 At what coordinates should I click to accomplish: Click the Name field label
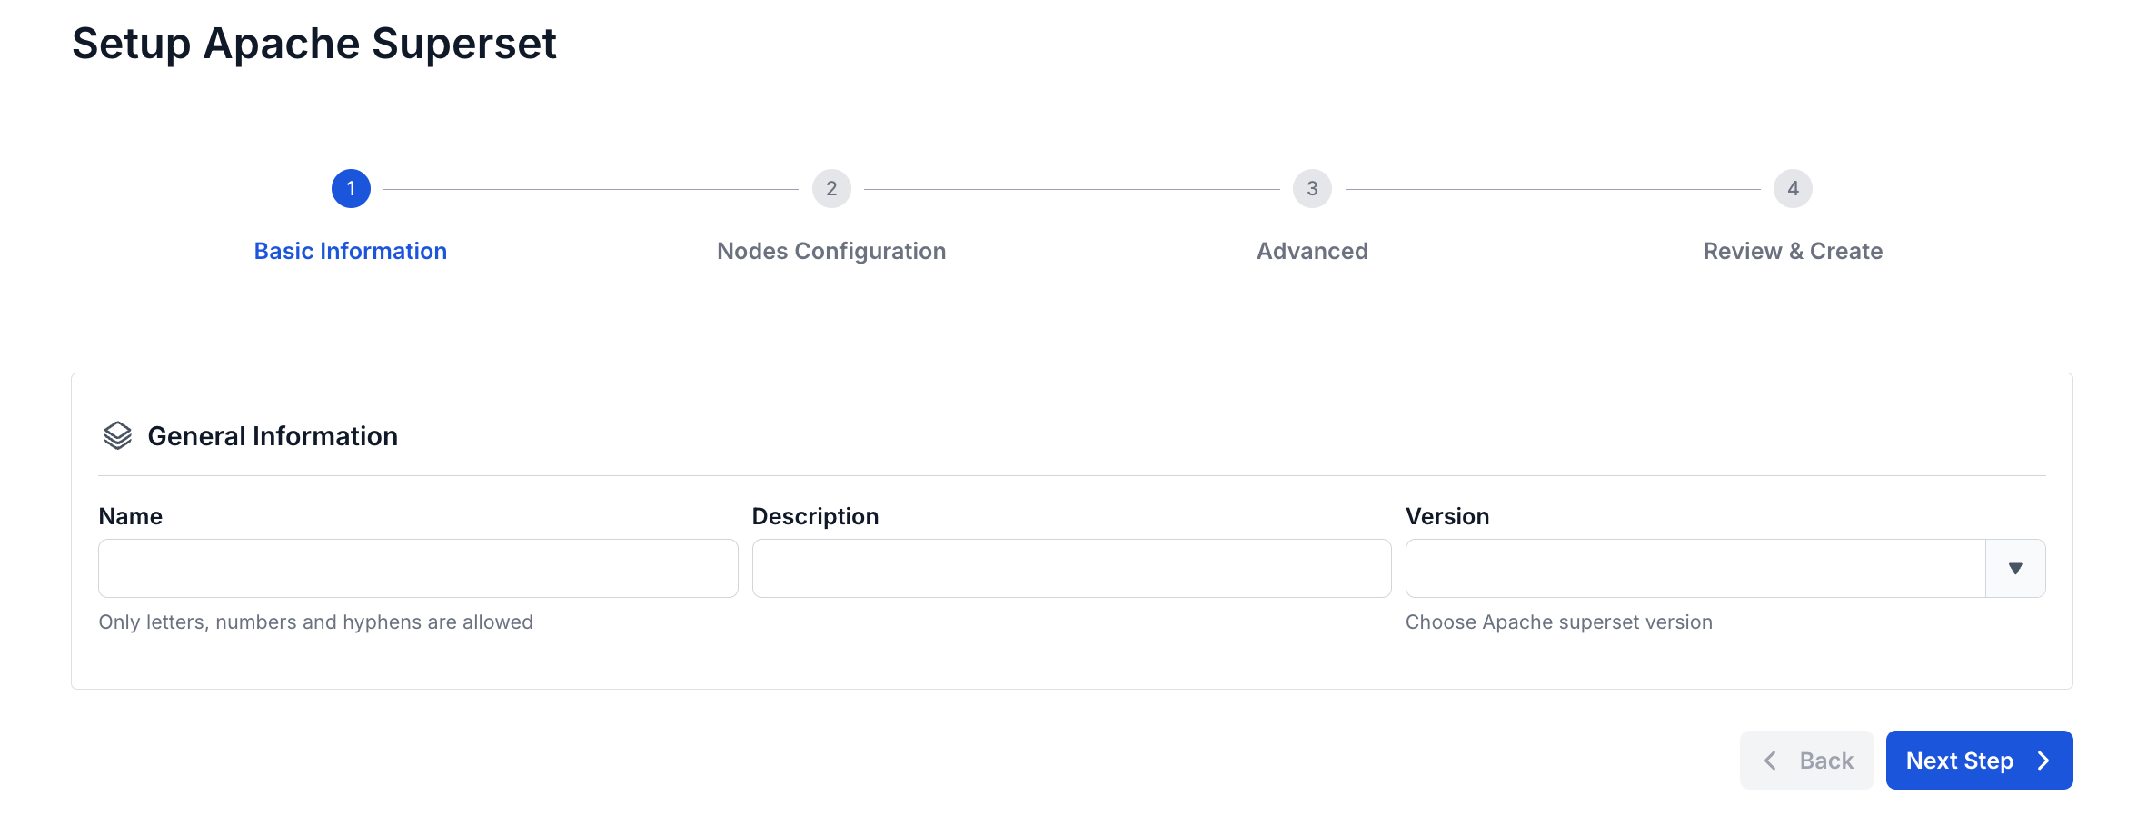click(131, 516)
